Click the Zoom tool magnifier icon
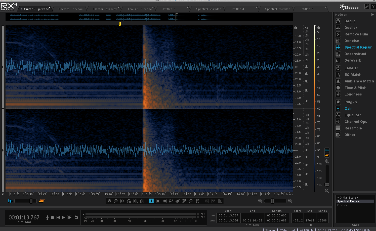The image size is (376, 231). tap(191, 201)
